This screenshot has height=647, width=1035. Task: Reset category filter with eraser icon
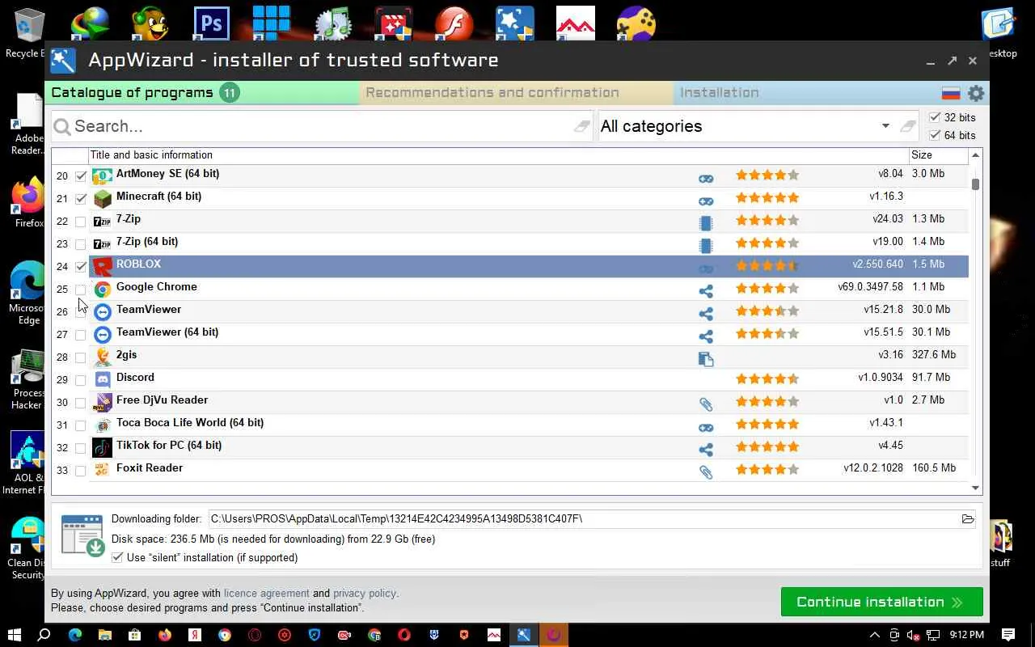907,126
